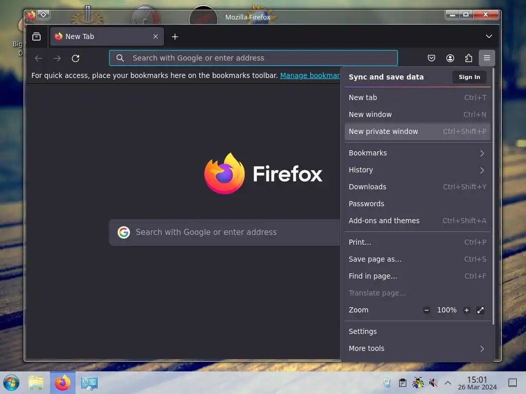Choose New private window entry
Image resolution: width=526 pixels, height=394 pixels.
417,131
